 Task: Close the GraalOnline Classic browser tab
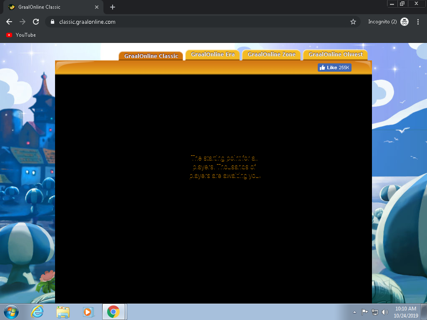point(97,7)
